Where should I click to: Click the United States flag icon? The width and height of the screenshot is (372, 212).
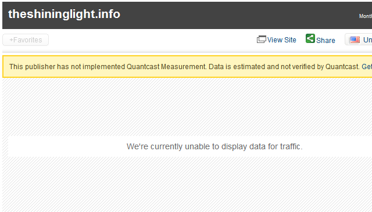pyautogui.click(x=355, y=40)
